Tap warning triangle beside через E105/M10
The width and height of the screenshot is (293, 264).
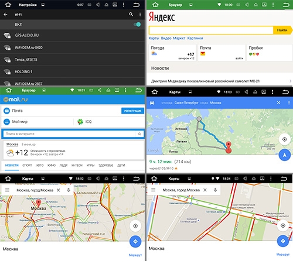176,168
